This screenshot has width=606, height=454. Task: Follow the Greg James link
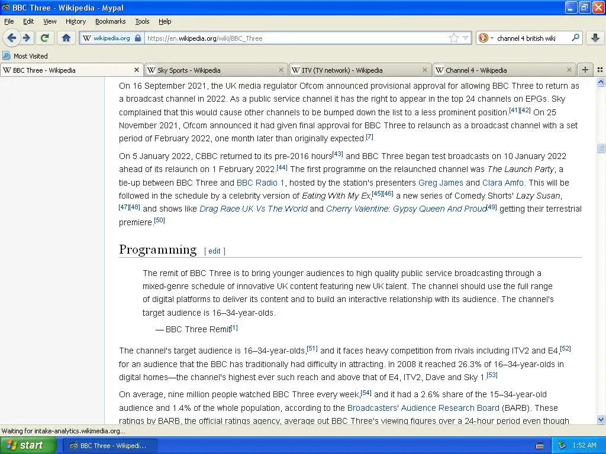pyautogui.click(x=440, y=183)
